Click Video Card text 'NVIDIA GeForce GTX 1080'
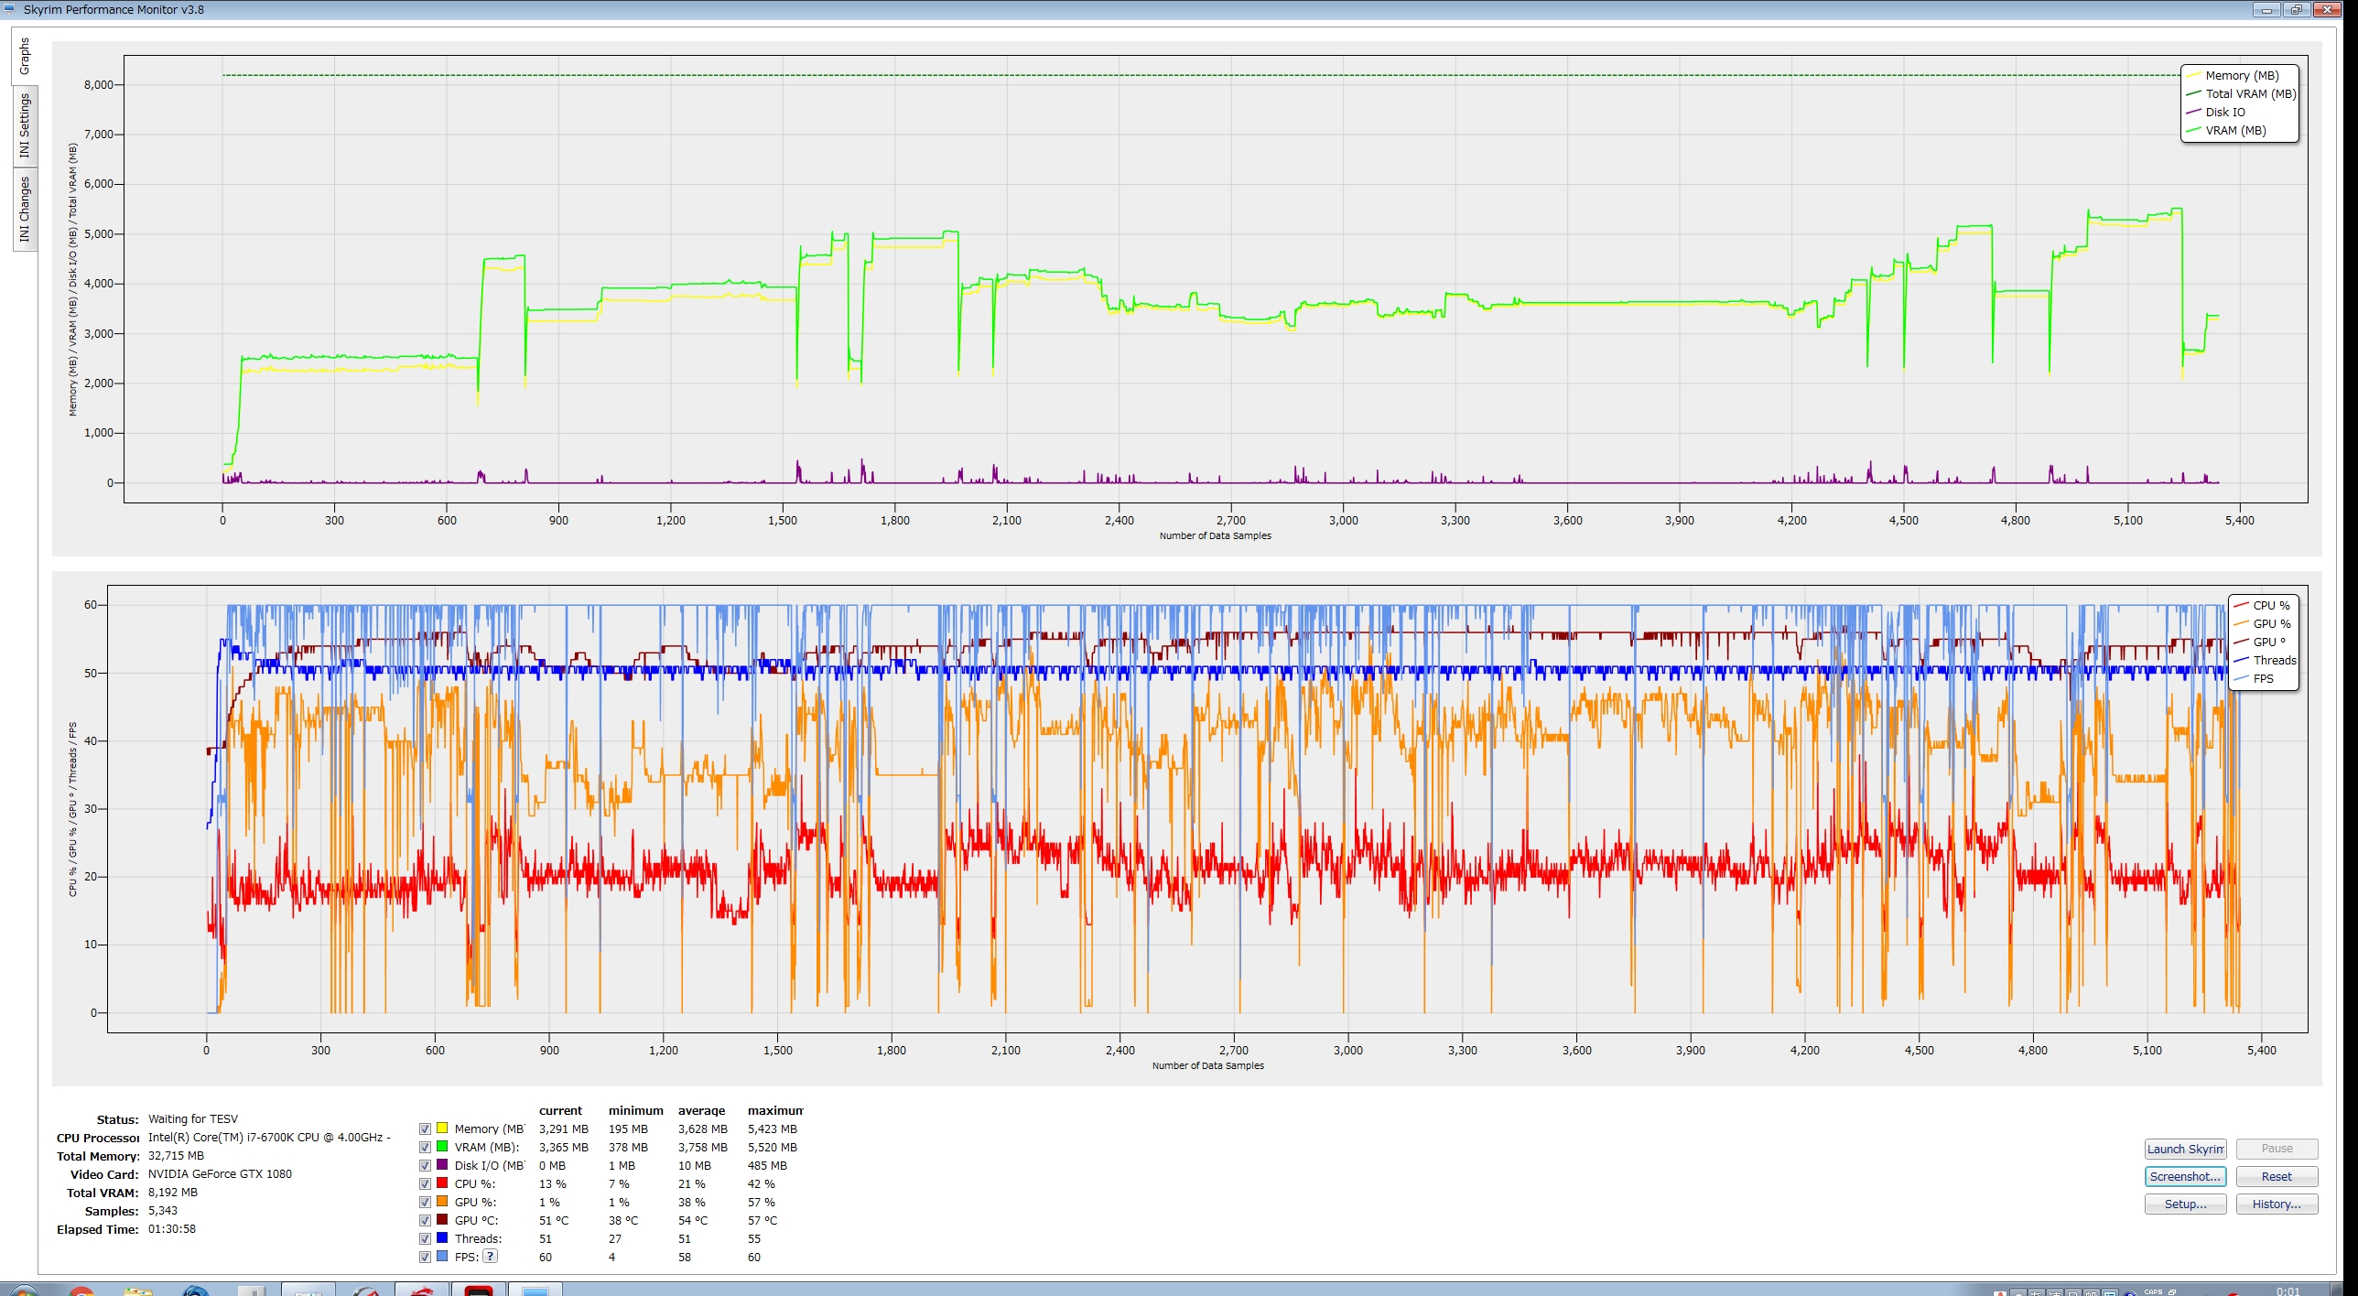This screenshot has width=2358, height=1296. 220,1173
